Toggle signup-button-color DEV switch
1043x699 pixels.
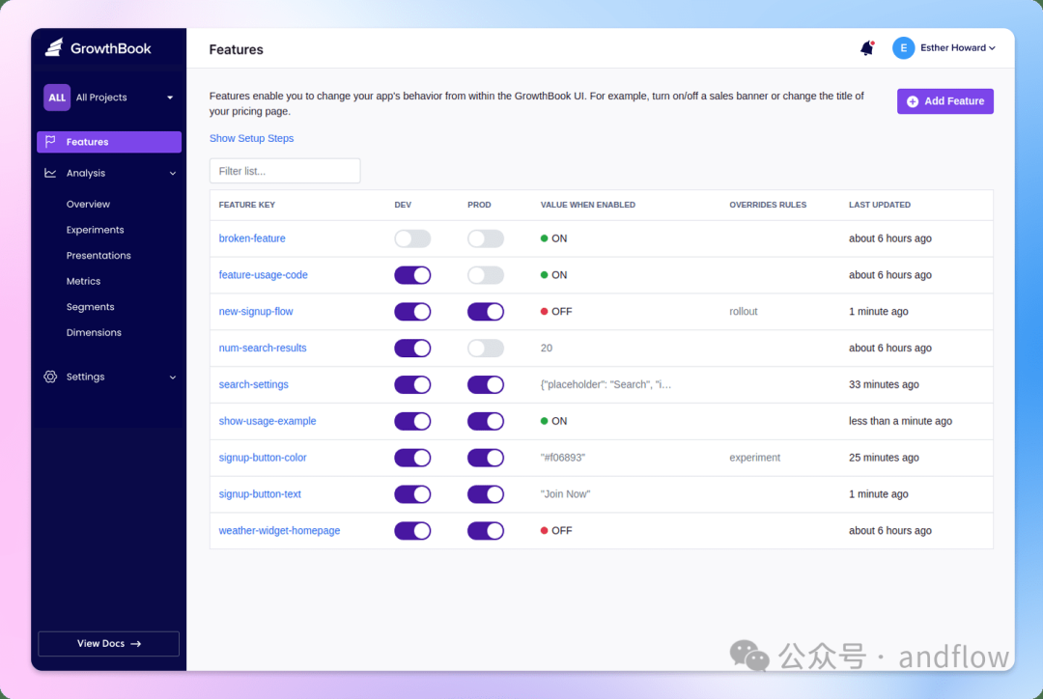point(412,459)
